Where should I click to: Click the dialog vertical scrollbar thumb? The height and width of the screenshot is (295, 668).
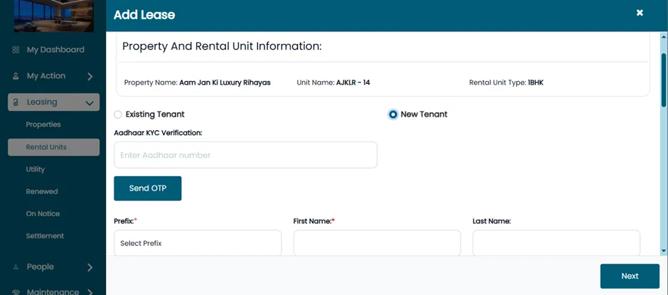click(x=664, y=80)
